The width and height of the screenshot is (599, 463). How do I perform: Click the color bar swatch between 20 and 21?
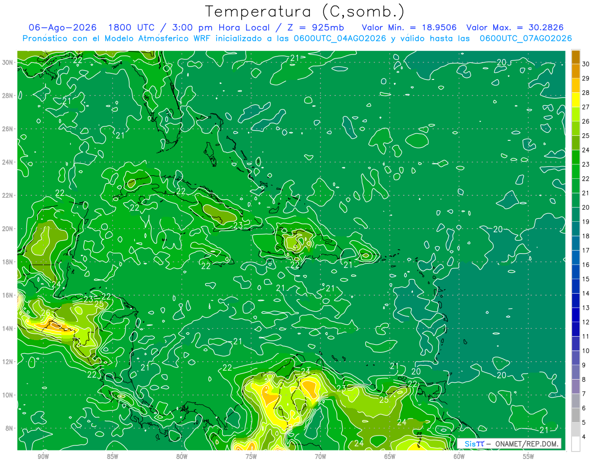(x=576, y=200)
